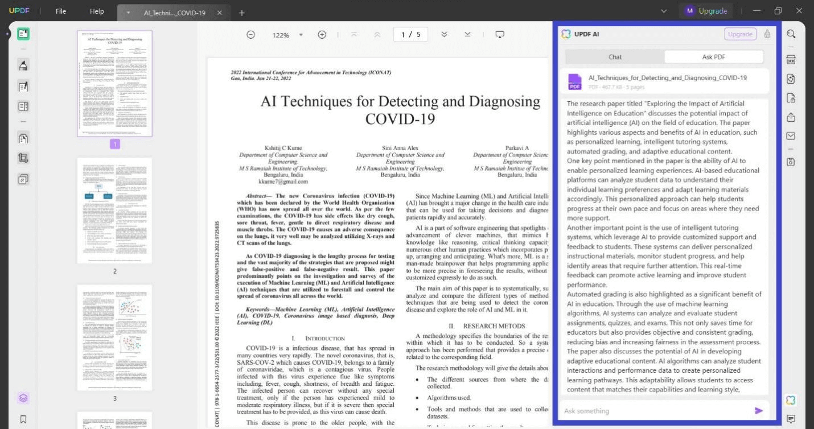The width and height of the screenshot is (814, 429).
Task: Open the File menu
Action: point(61,11)
